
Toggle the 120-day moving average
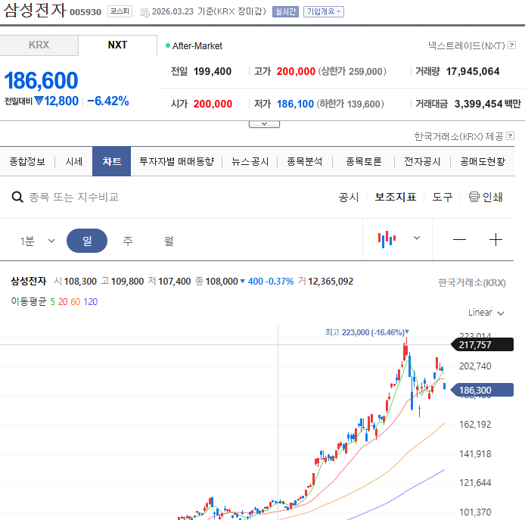coord(91,302)
